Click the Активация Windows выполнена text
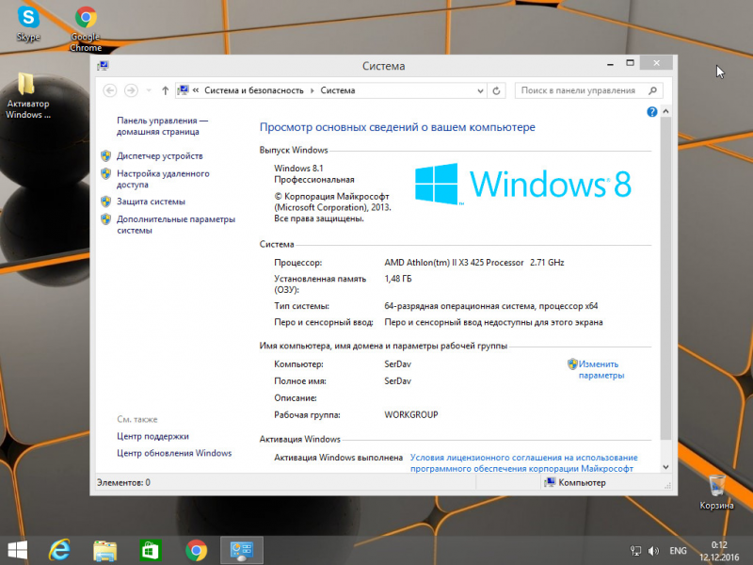 pyautogui.click(x=338, y=458)
